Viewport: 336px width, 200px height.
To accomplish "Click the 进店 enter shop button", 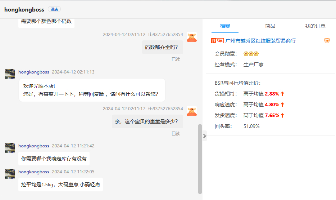I will click(x=54, y=9).
